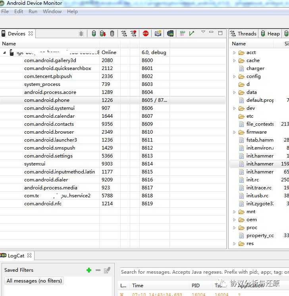The image size is (289, 296).
Task: Expand the data folder
Action: point(234,92)
